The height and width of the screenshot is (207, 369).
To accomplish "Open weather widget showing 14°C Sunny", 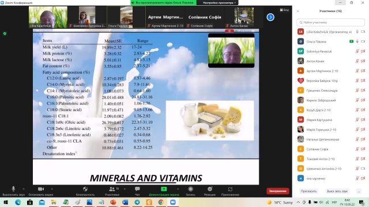I will click(280, 202).
